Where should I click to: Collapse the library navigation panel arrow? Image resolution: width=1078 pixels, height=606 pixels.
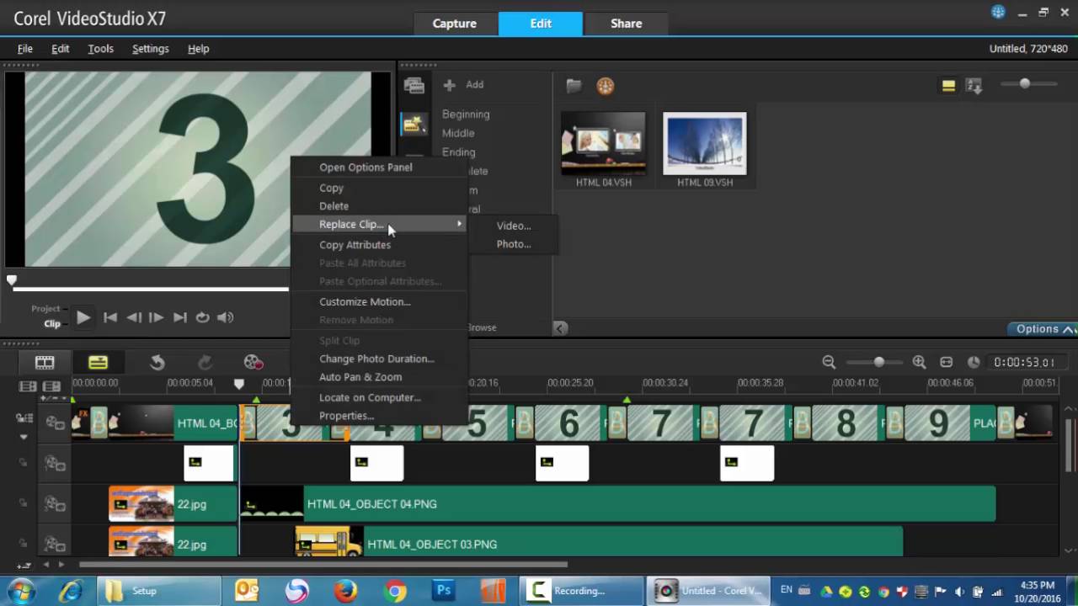click(560, 328)
